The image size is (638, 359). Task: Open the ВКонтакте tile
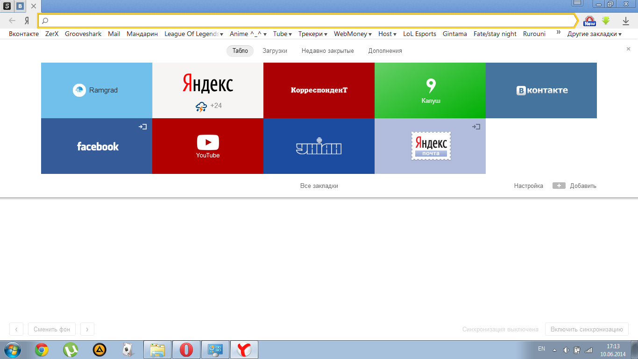click(541, 90)
